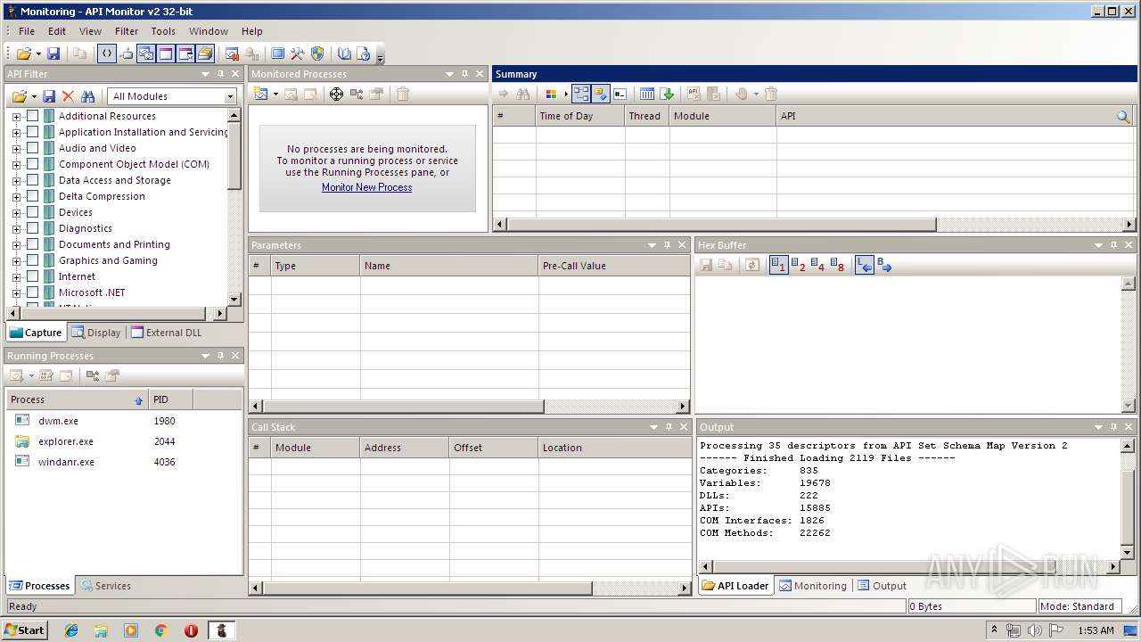This screenshot has height=642, width=1141.
Task: Click the crosshair target icon in Monitored Processes
Action: [336, 94]
